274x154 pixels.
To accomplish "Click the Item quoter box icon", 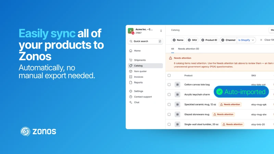I will coord(131,71).
